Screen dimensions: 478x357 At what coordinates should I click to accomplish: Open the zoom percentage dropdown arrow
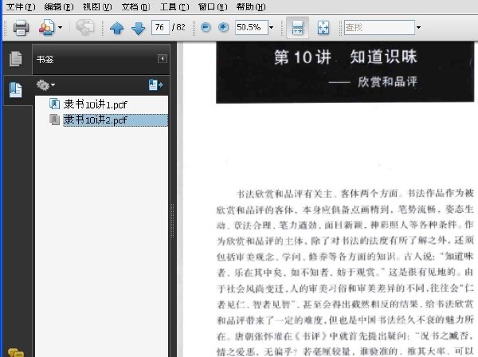point(272,28)
